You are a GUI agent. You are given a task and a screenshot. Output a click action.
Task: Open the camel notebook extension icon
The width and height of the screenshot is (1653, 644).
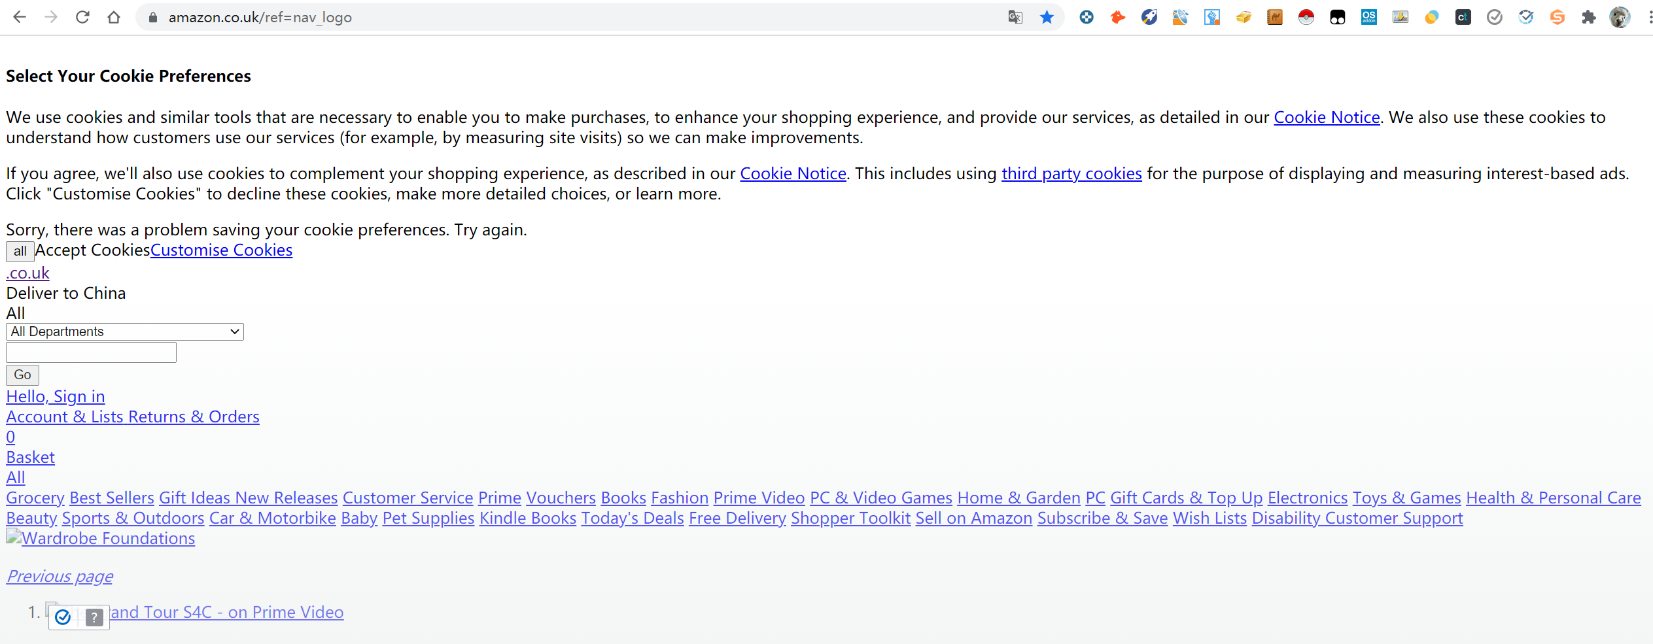(1275, 18)
